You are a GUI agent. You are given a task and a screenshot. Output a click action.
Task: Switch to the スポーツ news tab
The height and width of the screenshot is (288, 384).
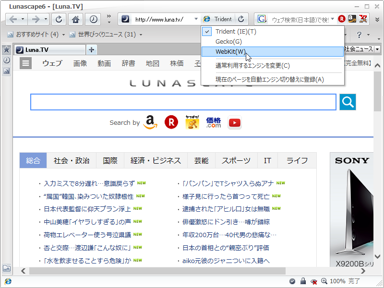(236, 161)
